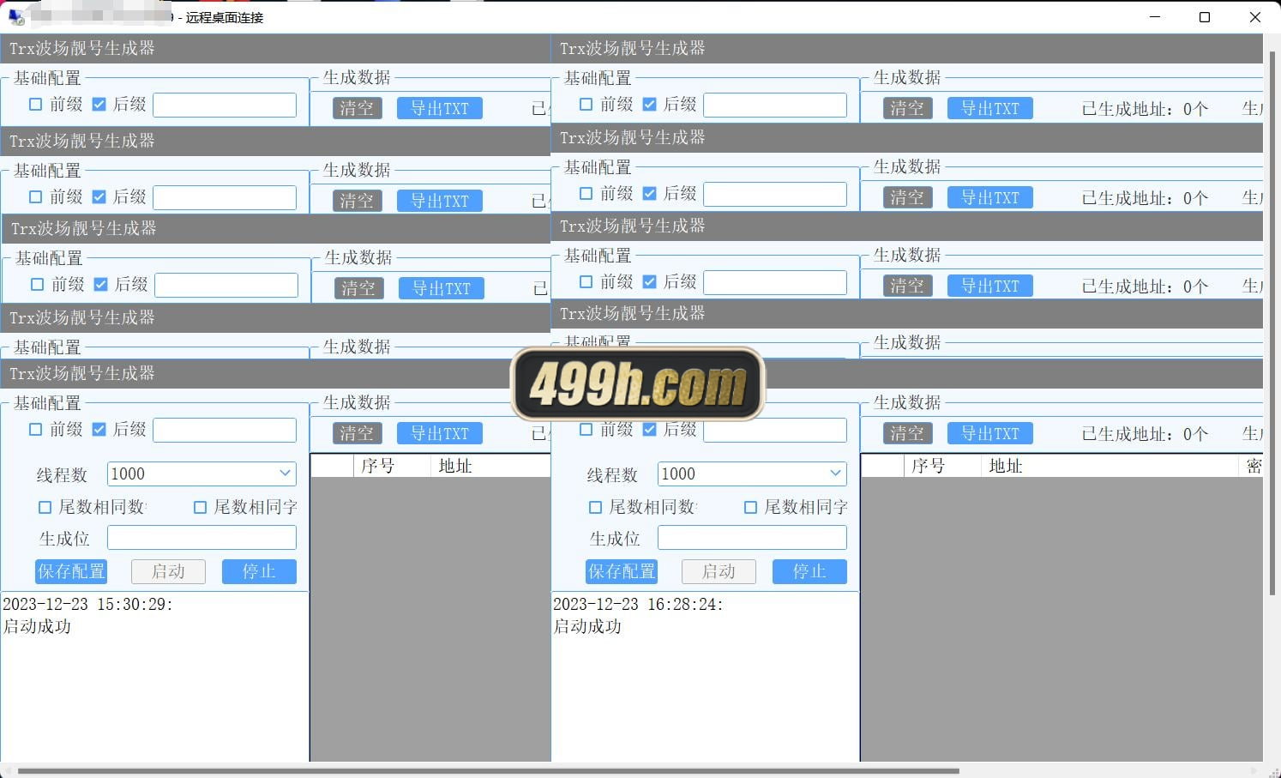The image size is (1281, 778).
Task: Enable 前缀 checkbox in the 15:30:29 log window
Action: pos(35,429)
